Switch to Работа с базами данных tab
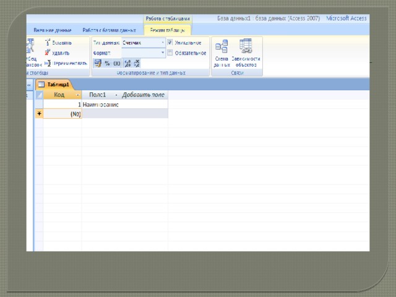This screenshot has width=396, height=297. (x=109, y=30)
